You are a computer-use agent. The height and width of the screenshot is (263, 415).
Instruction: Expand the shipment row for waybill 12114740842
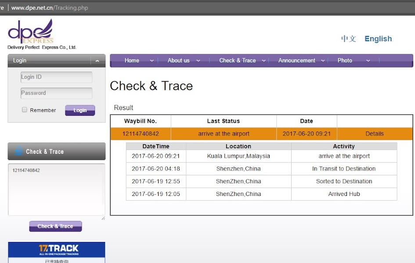coord(141,134)
